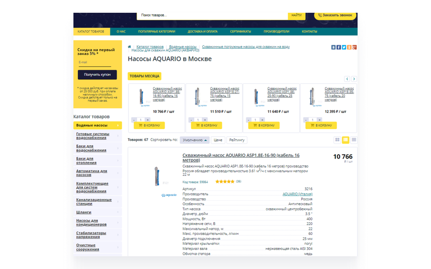The height and width of the screenshot is (269, 431).
Task: Show next products of the month
Action: pyautogui.click(x=354, y=79)
